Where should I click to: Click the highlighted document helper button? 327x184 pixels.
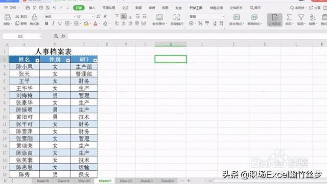point(275,20)
